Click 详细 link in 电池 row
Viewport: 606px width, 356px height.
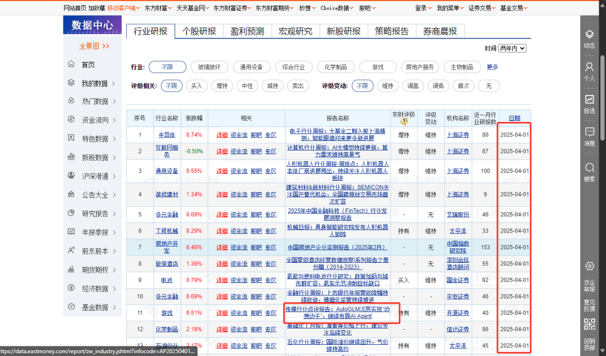[222, 280]
